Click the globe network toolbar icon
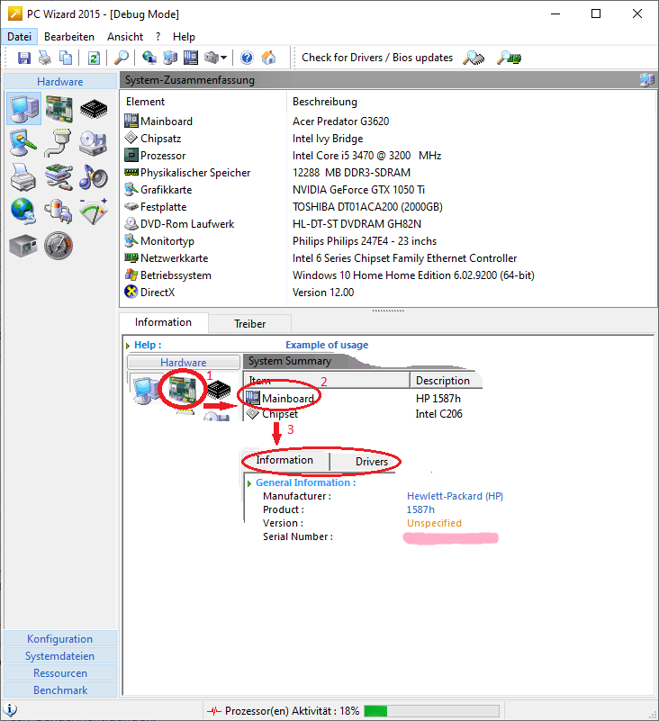The image size is (659, 721). pos(149,58)
